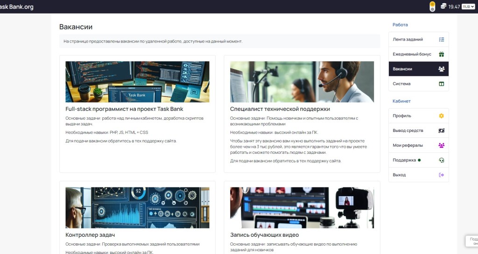Click heading Контроллер задач

coord(90,235)
